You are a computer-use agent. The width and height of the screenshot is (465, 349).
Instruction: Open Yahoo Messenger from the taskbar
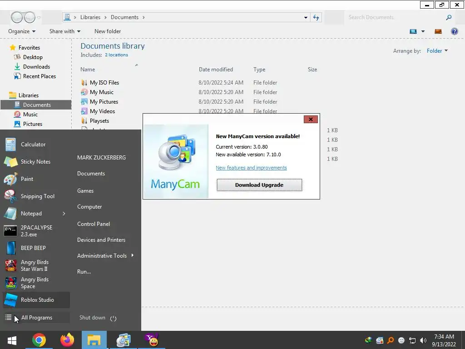click(x=152, y=340)
